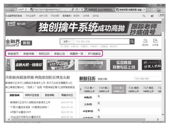The width and height of the screenshot is (169, 126).
Task: Open browser settings gear icon
Action: pos(162,9)
